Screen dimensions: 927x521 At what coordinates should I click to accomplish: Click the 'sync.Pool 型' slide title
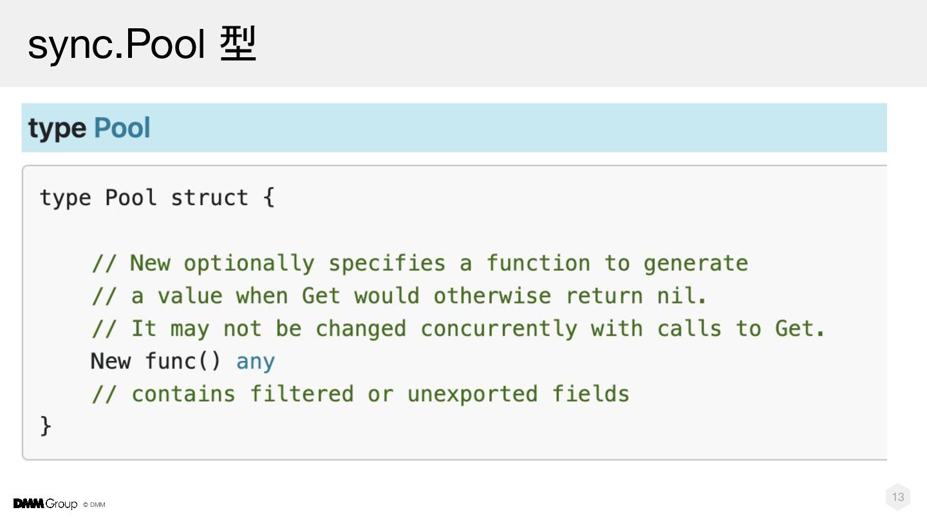tap(142, 44)
